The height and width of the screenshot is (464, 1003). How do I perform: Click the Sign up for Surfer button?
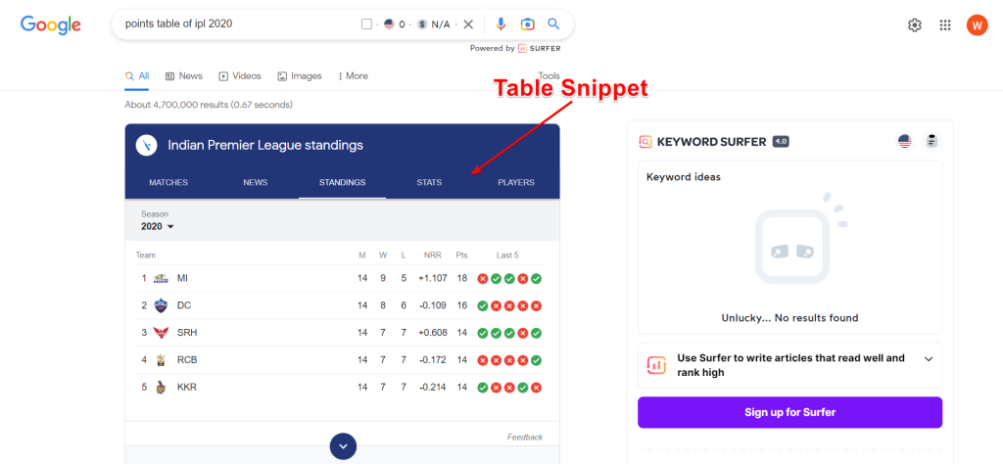click(789, 412)
